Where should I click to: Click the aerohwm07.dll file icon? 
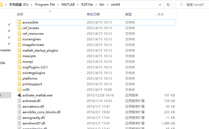[19, 123]
